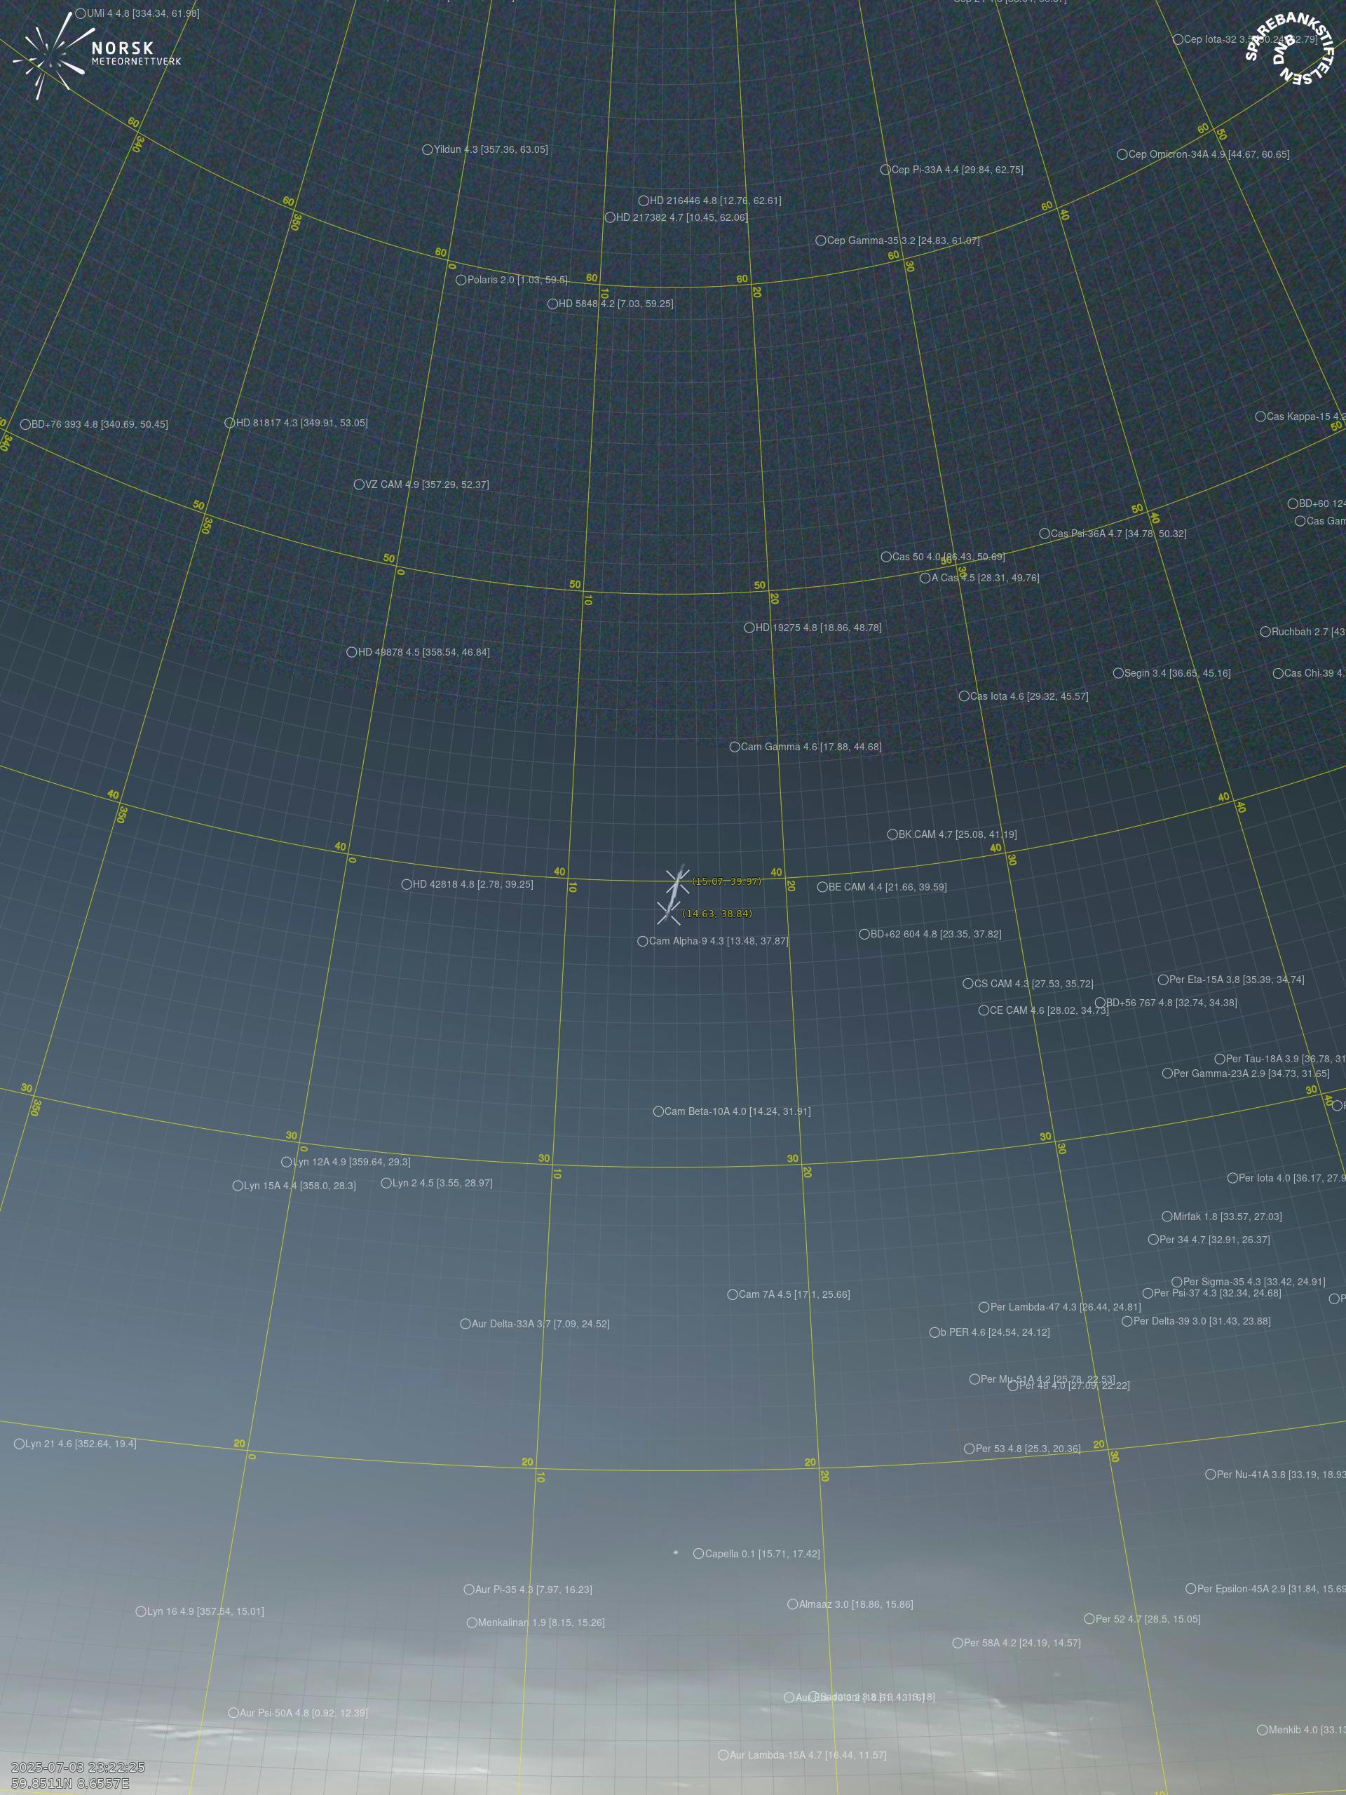Screen dimensions: 1346x1795
Task: Click the Almaaz 3.0 star marker
Action: point(793,1604)
